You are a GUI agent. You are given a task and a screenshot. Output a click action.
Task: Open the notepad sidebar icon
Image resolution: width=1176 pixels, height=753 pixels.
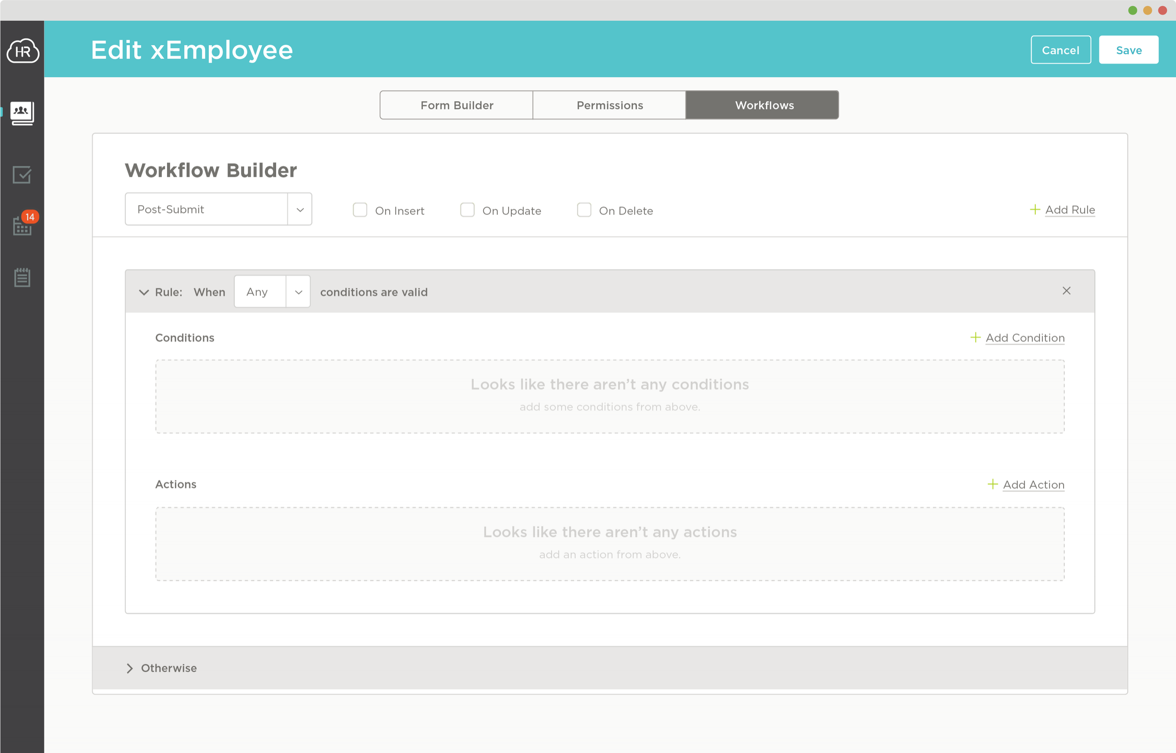point(22,277)
